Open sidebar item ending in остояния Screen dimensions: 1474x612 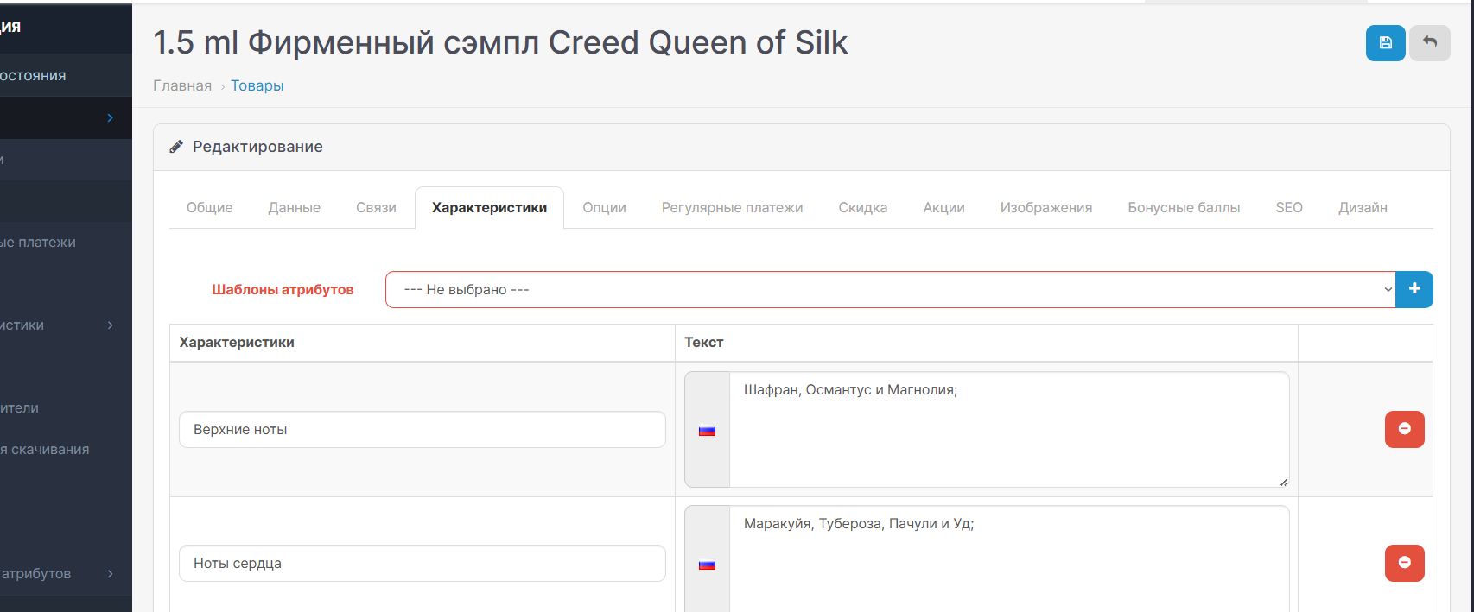[x=66, y=76]
